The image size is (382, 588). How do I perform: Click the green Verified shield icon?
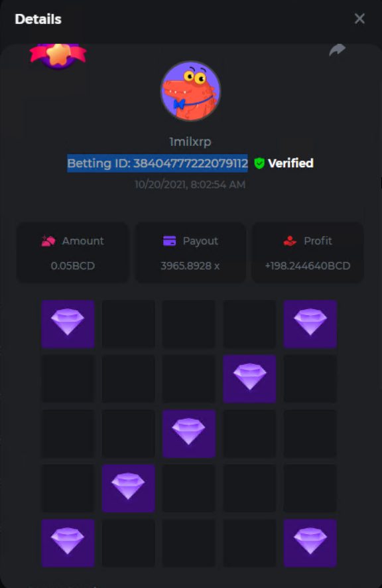(x=259, y=163)
